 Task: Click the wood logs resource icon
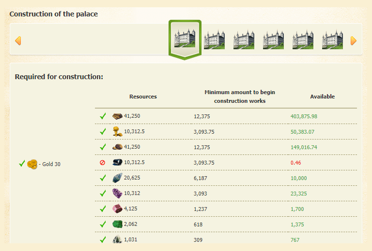click(117, 116)
